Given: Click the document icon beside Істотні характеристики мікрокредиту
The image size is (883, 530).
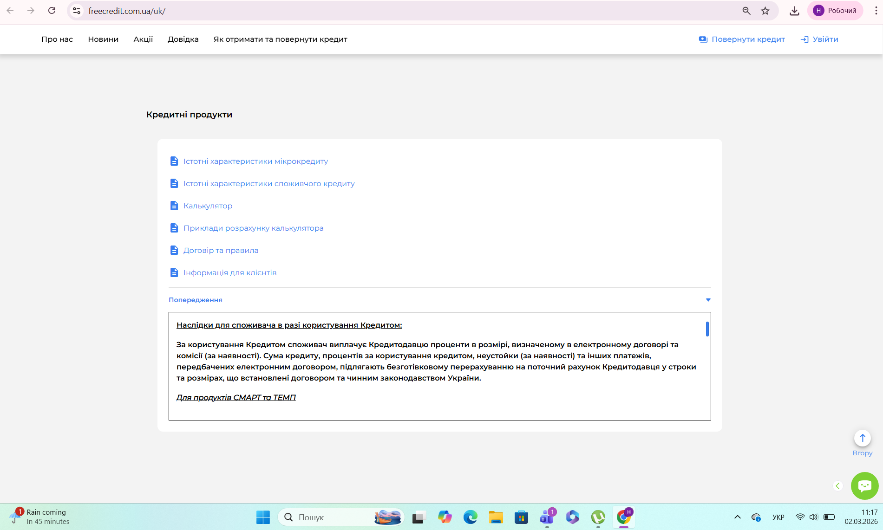Looking at the screenshot, I should tap(174, 161).
